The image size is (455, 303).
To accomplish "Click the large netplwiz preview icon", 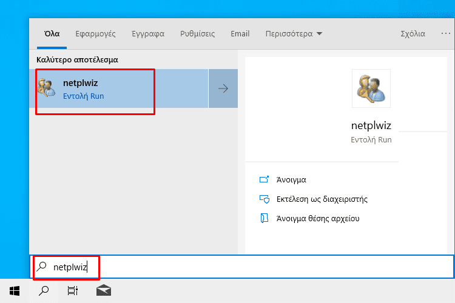I will click(x=371, y=88).
